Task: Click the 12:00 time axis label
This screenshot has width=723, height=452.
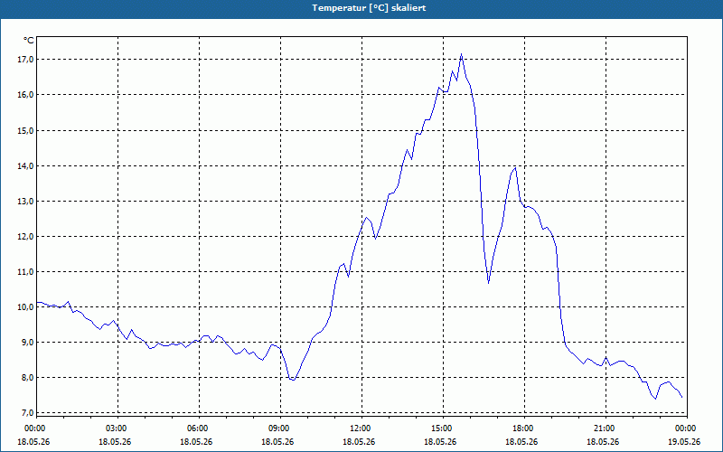Action: click(362, 428)
